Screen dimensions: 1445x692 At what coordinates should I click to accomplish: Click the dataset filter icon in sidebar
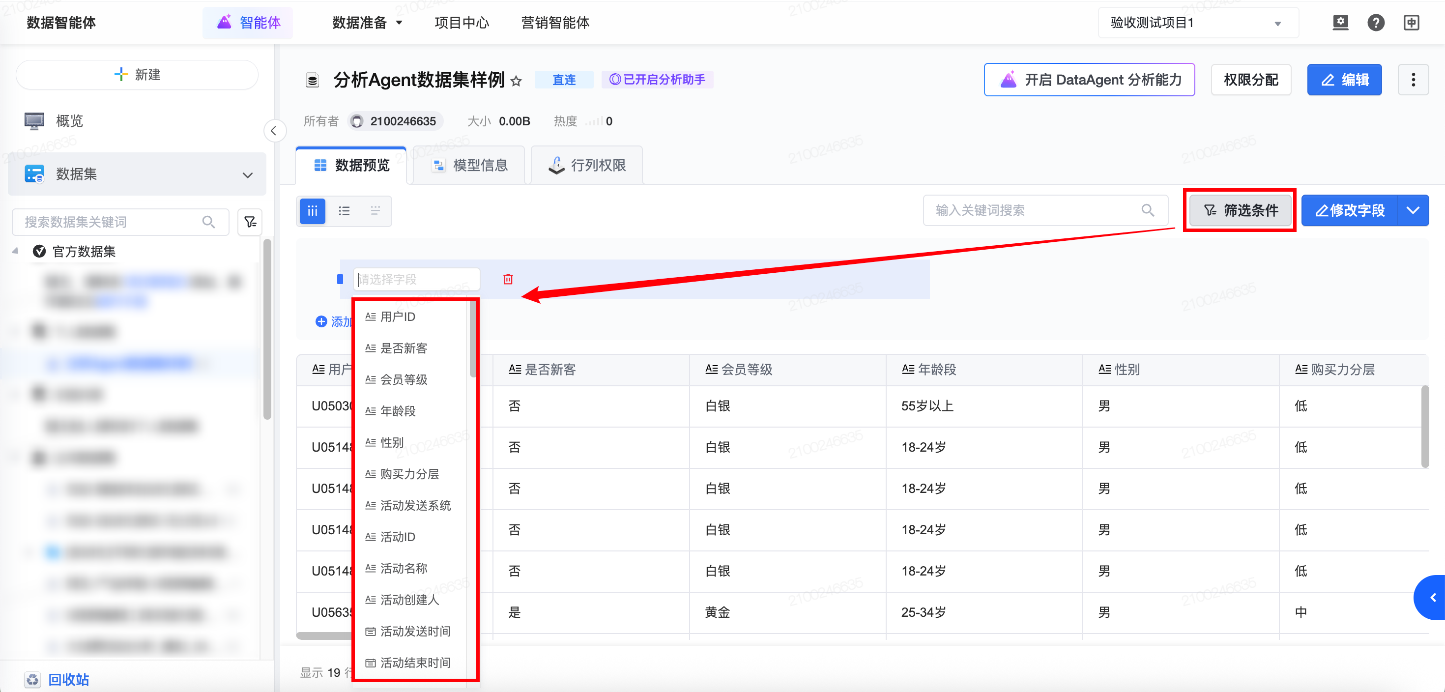click(x=250, y=222)
